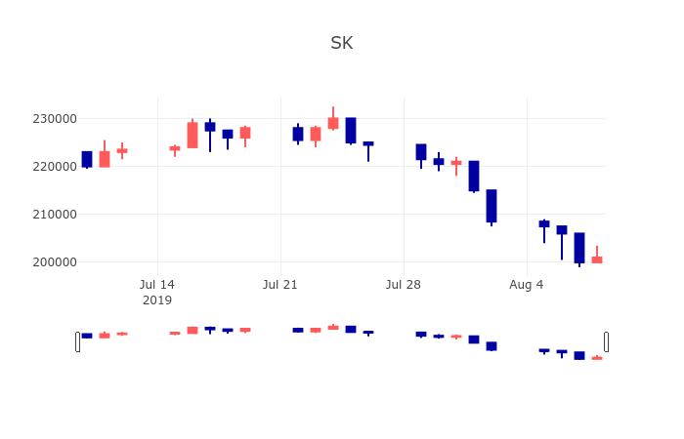Click the blue candle spanning 215000 to 208000
Image resolution: width=684 pixels, height=439 pixels.
click(x=492, y=207)
